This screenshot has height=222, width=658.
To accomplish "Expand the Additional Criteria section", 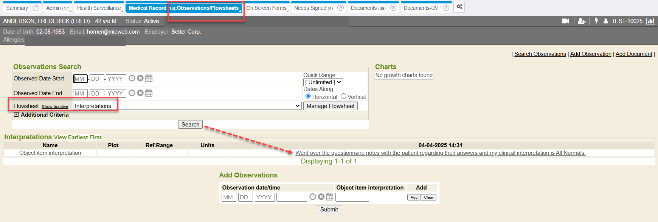I will tap(16, 114).
